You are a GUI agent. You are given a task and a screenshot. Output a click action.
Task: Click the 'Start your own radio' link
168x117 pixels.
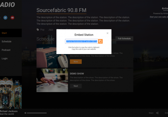point(159,17)
